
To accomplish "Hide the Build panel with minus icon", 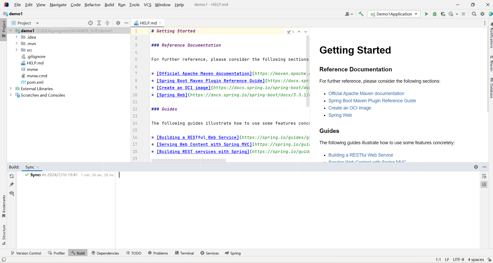I will coord(484,167).
